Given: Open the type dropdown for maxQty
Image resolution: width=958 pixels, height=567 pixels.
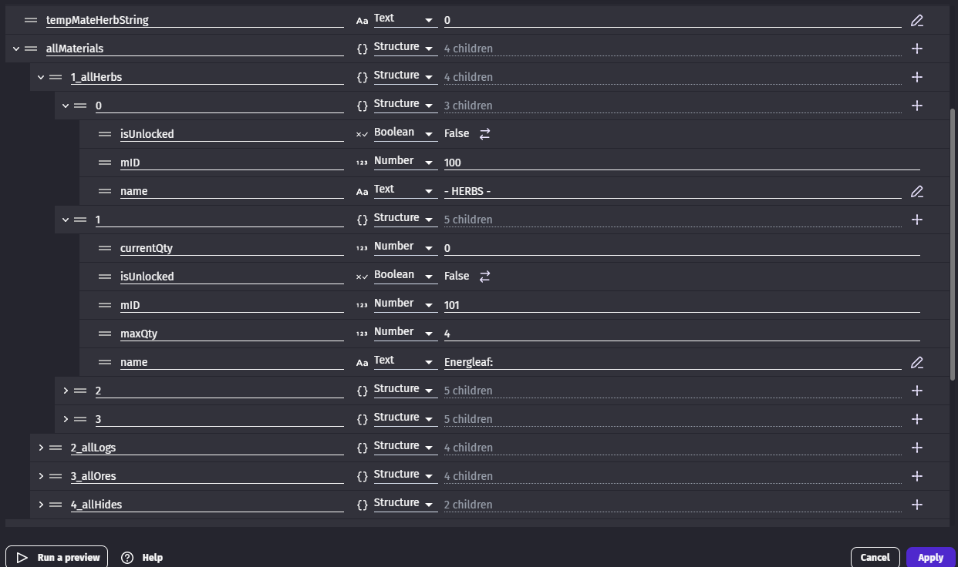Looking at the screenshot, I should click(405, 333).
